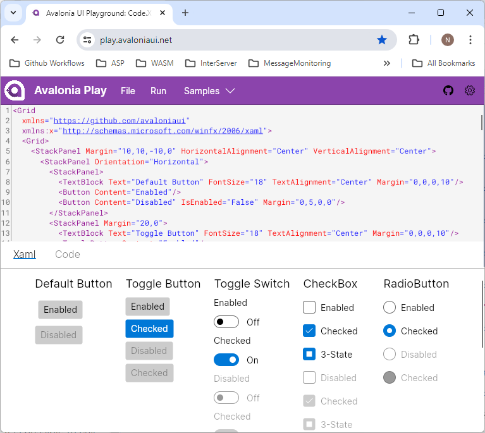Expand the Samples dropdown menu

(209, 91)
